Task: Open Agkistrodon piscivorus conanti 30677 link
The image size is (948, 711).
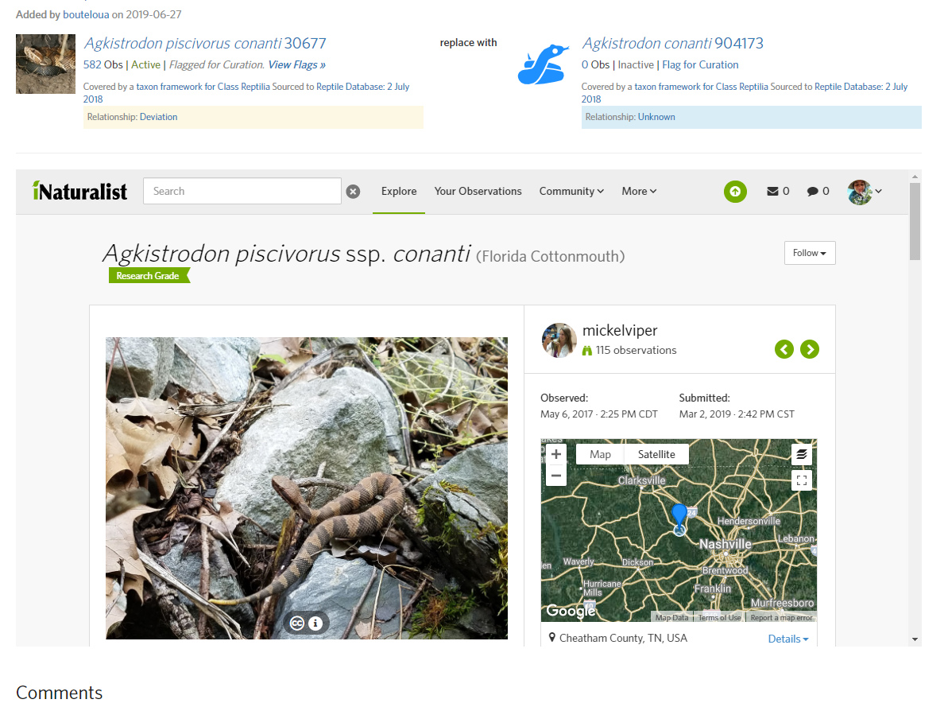Action: click(205, 44)
